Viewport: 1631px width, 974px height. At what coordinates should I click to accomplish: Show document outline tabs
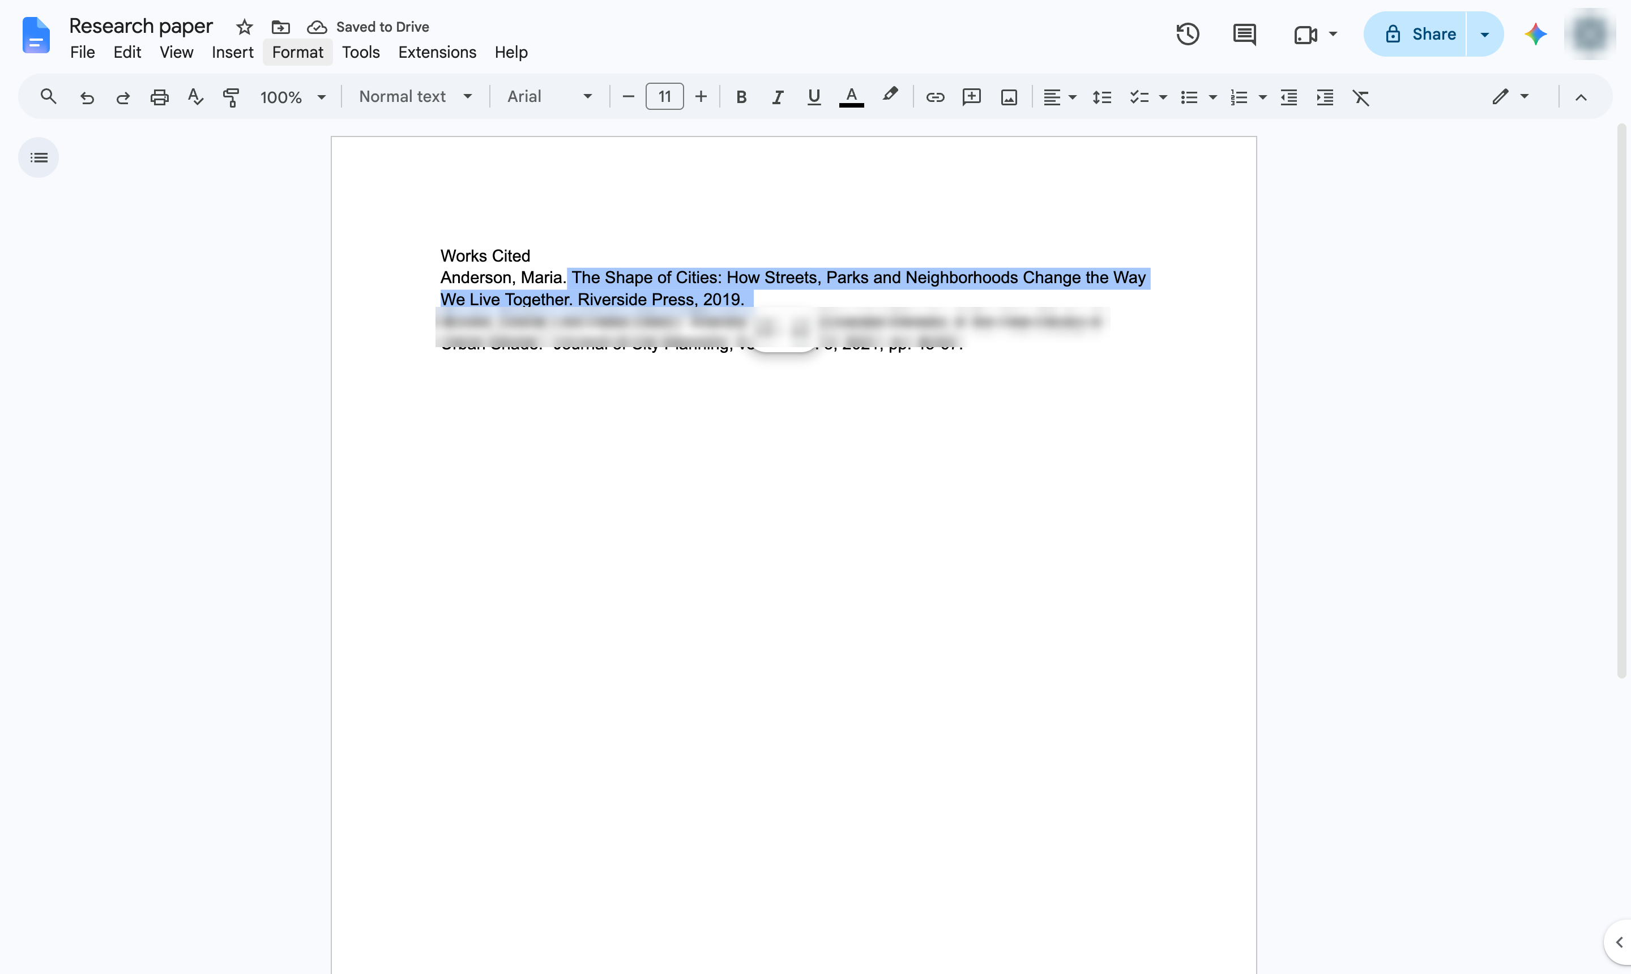tap(39, 157)
